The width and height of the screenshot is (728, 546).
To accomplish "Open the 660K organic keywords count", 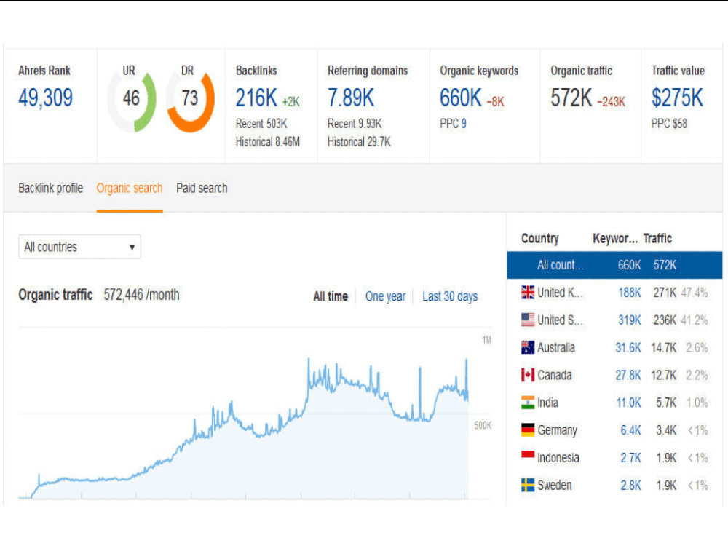I will pos(461,98).
